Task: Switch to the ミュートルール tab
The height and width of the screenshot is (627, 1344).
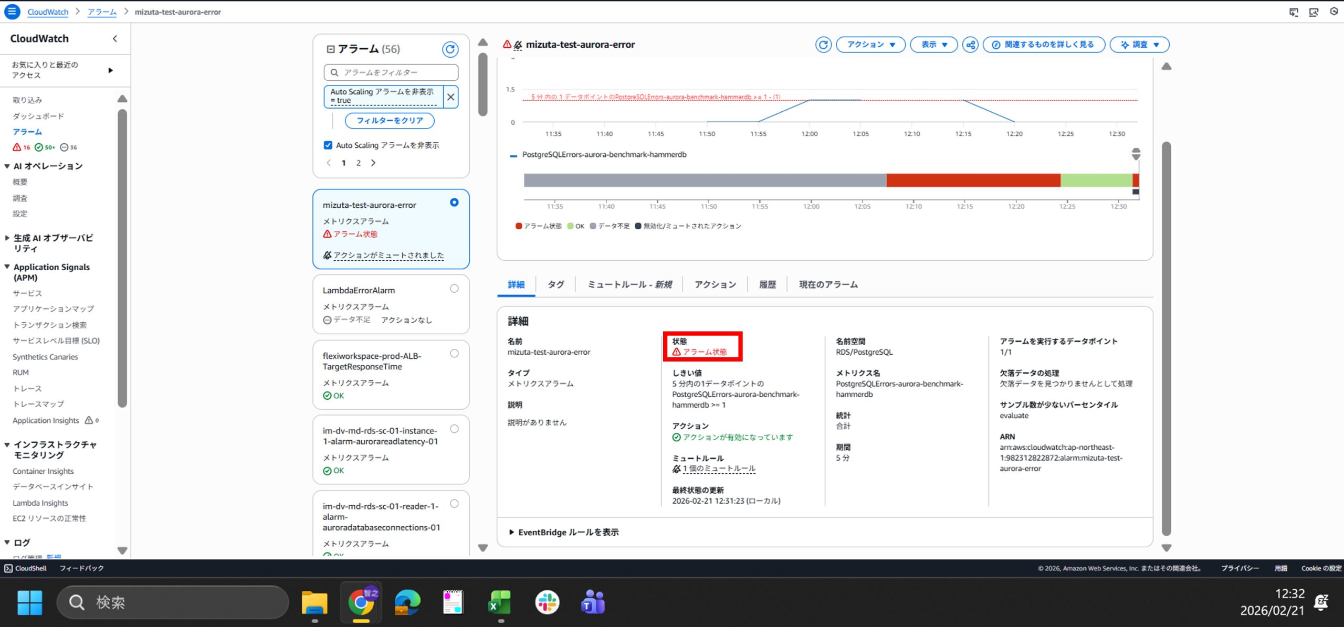Action: [x=629, y=284]
